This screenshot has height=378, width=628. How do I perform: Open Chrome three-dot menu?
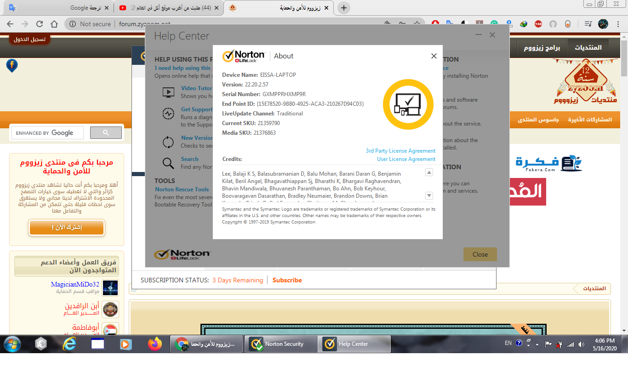[x=617, y=24]
